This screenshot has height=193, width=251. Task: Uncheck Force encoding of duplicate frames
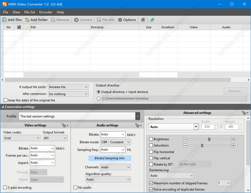(x=151, y=189)
